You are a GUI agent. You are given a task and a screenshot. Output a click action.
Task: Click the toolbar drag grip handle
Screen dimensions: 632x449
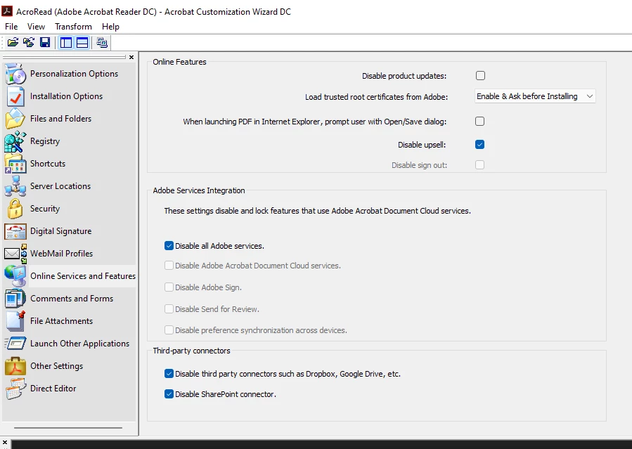pyautogui.click(x=4, y=42)
